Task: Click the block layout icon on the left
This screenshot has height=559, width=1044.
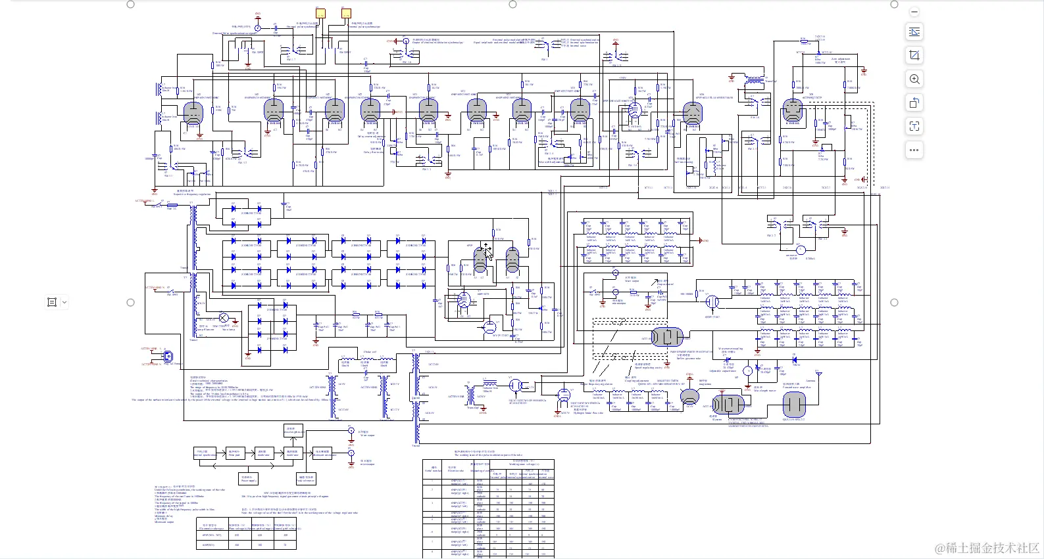Action: (52, 302)
